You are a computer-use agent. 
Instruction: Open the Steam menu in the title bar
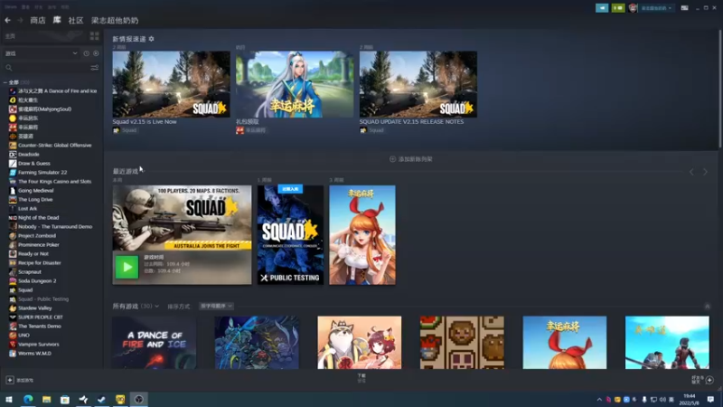[11, 7]
